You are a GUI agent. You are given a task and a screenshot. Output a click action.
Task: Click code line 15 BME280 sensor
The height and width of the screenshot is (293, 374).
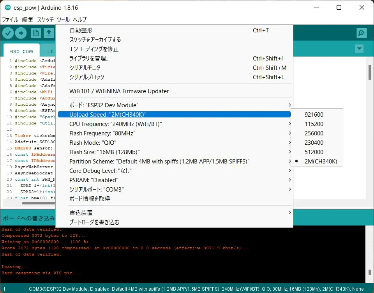[x=34, y=148]
